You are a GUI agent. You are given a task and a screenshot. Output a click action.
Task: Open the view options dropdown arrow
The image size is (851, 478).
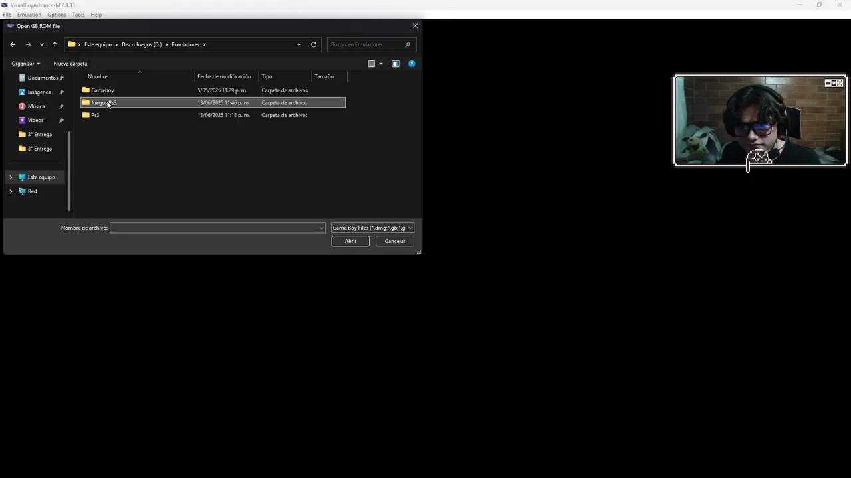click(381, 64)
